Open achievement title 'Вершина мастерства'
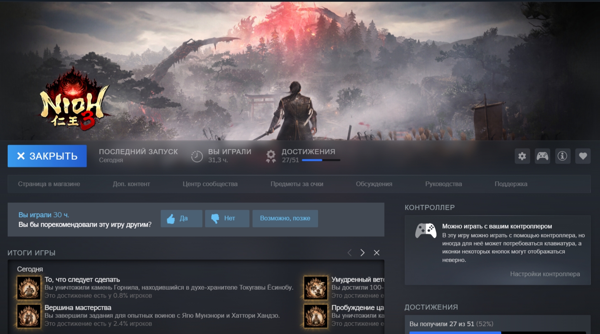 click(78, 308)
